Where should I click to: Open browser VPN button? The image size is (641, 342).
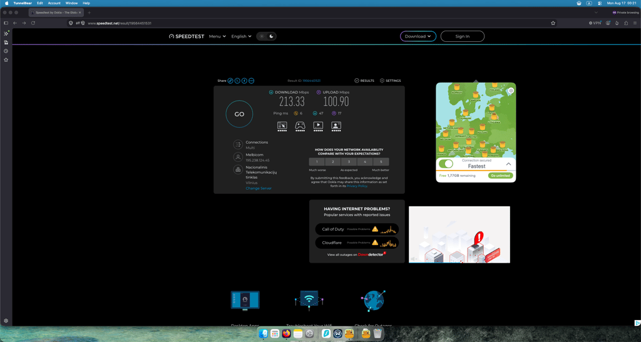pos(595,23)
